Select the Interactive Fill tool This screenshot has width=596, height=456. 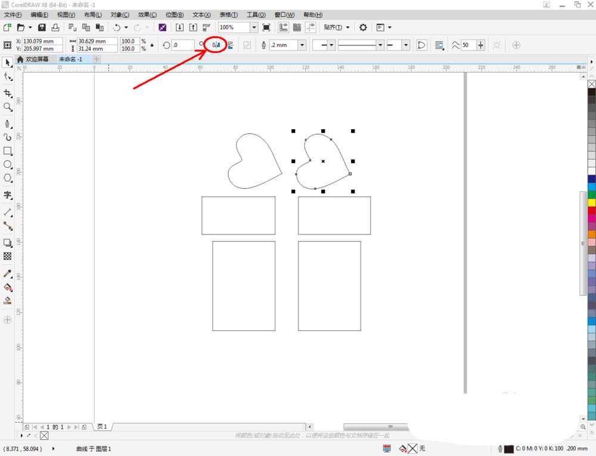click(7, 287)
